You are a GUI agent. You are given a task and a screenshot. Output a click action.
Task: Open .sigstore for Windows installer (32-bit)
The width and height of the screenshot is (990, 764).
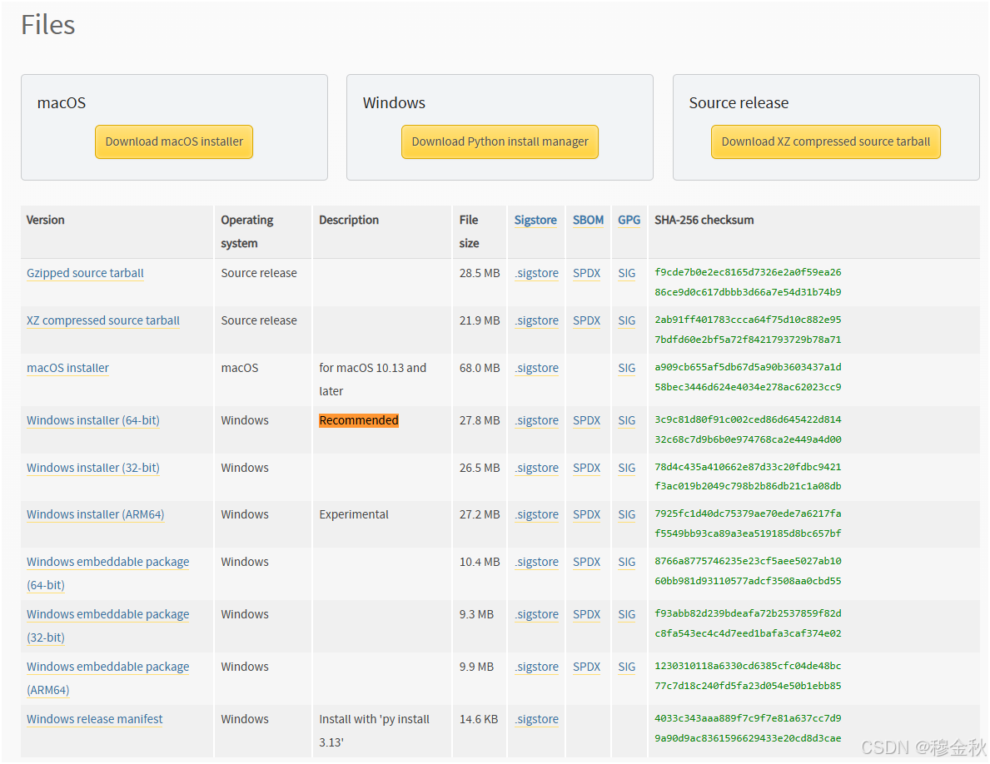pyautogui.click(x=536, y=468)
